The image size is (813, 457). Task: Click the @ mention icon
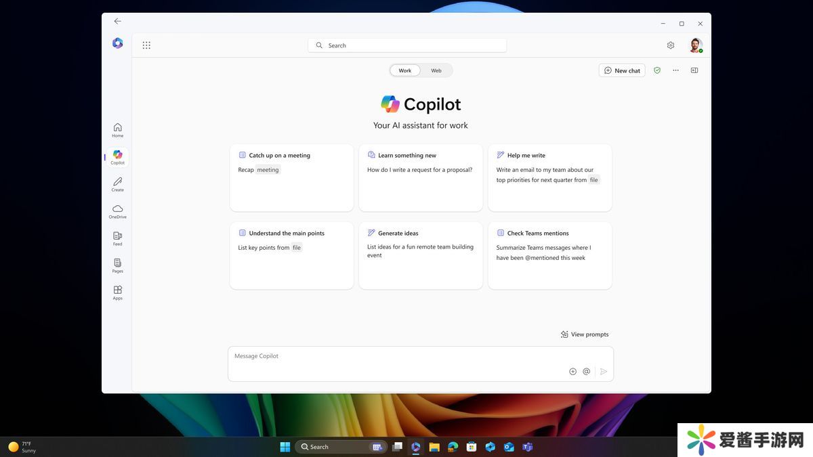point(586,371)
